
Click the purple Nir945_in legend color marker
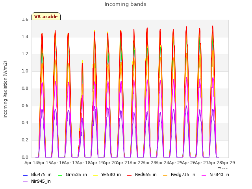tap(25, 182)
